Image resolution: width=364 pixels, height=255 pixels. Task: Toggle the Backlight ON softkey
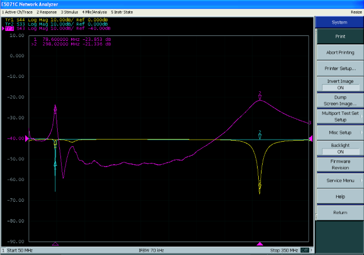click(339, 149)
